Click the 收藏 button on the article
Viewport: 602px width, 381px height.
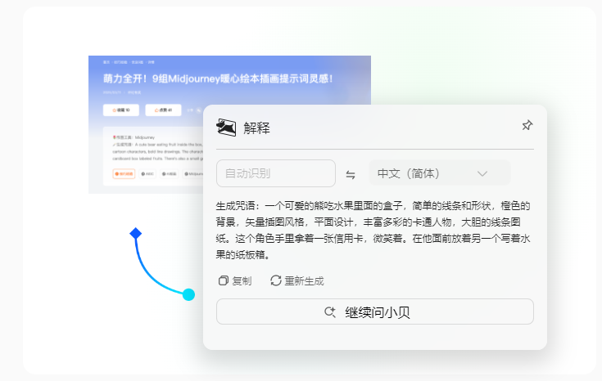(121, 110)
